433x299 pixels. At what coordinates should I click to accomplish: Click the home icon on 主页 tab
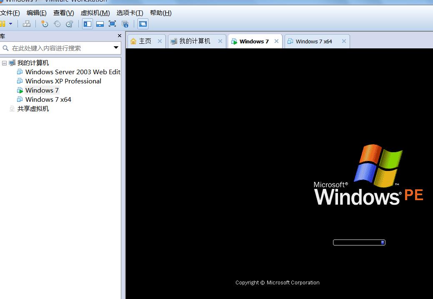point(133,41)
